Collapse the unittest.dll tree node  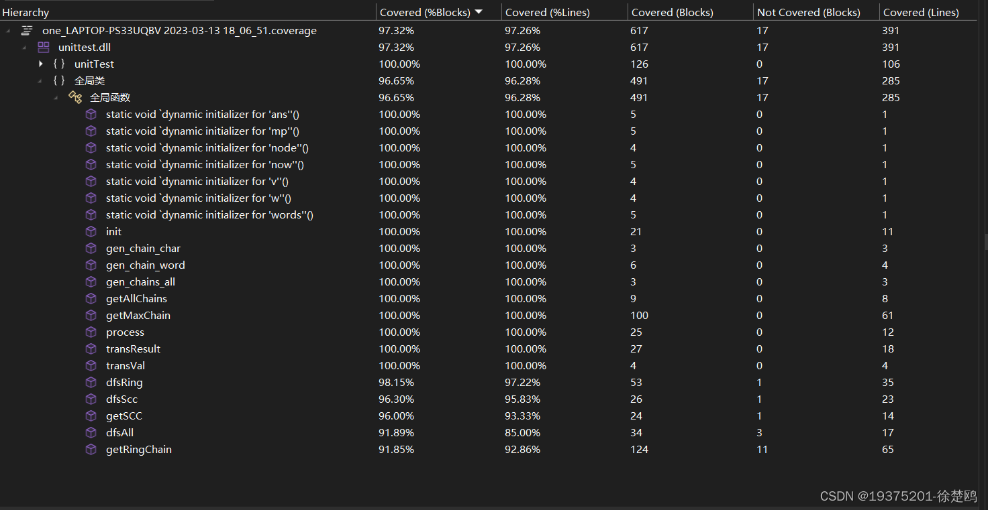click(25, 48)
